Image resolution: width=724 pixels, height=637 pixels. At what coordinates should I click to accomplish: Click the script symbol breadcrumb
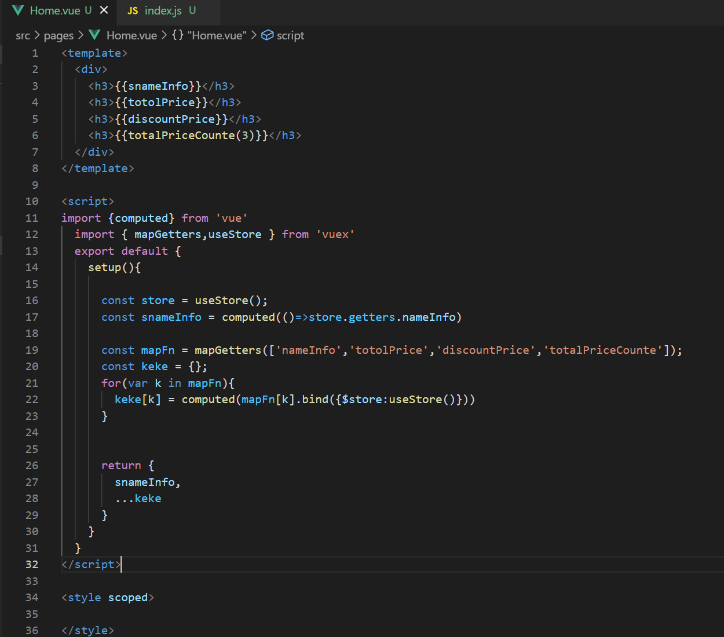[290, 36]
